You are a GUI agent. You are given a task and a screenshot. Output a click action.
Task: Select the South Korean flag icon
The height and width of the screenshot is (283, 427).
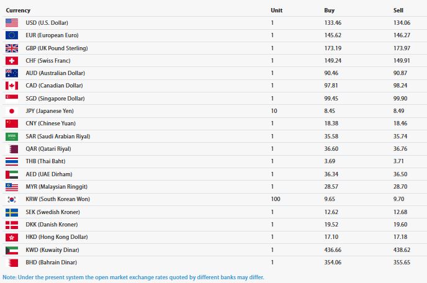[x=12, y=199]
